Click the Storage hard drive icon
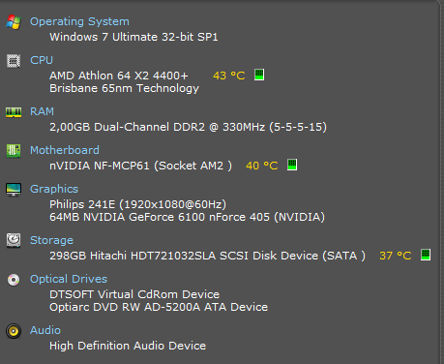 click(x=14, y=240)
